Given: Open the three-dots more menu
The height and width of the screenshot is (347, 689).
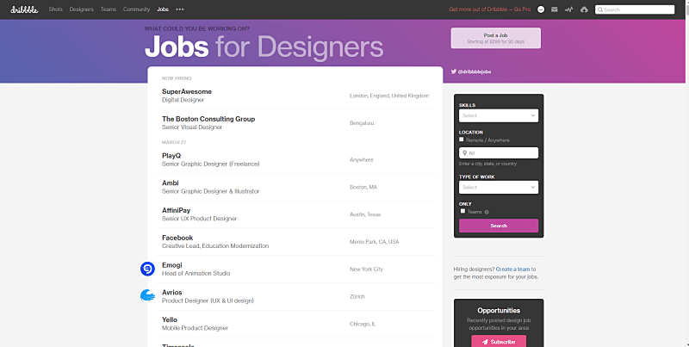Looking at the screenshot, I should coord(180,9).
